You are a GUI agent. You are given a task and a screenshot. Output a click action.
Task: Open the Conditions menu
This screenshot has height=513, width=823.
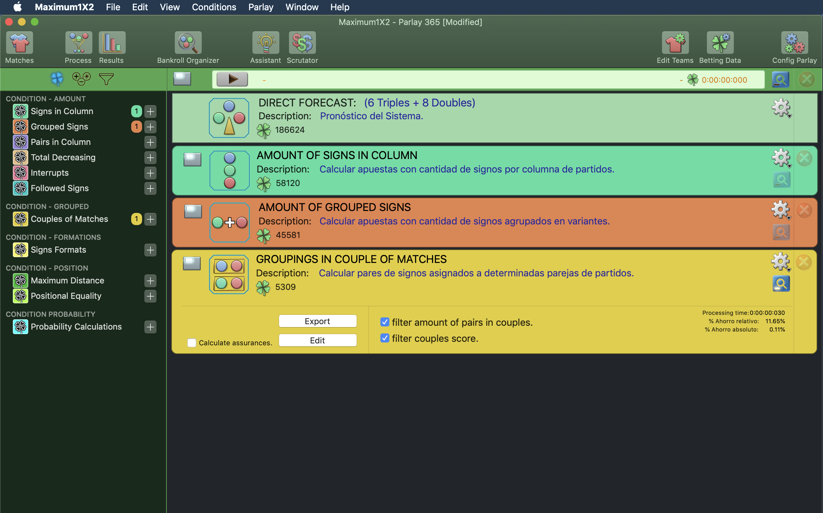tap(214, 7)
